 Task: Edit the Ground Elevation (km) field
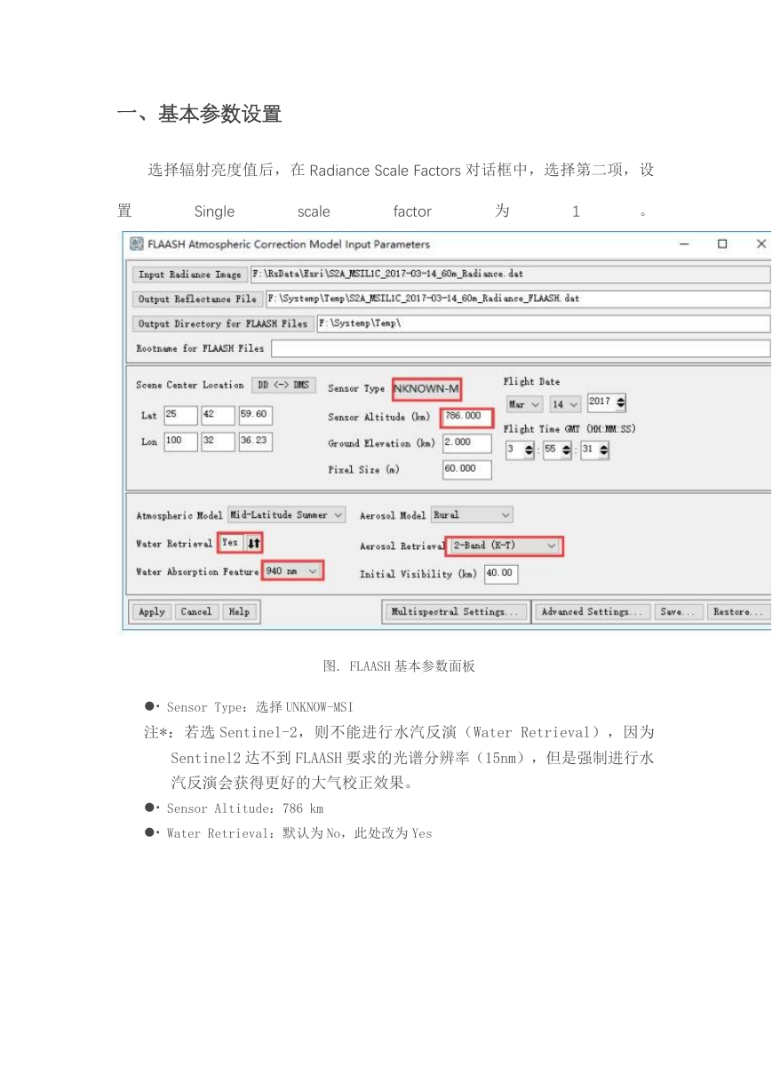466,442
